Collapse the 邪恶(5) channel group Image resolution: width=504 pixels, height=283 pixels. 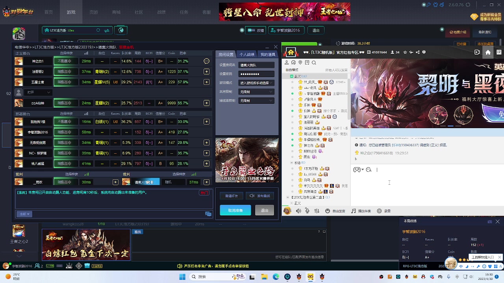(x=292, y=162)
